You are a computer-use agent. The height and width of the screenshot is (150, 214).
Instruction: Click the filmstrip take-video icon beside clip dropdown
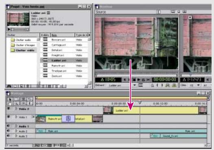point(140,85)
